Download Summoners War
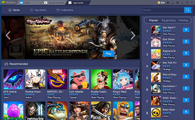195x120 pixels. tap(186, 88)
